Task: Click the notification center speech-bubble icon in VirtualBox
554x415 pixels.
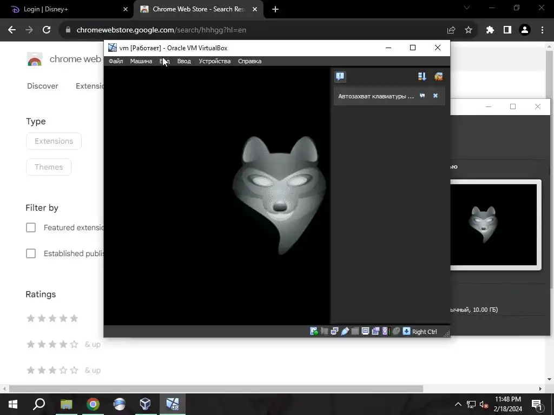Action: tap(340, 77)
